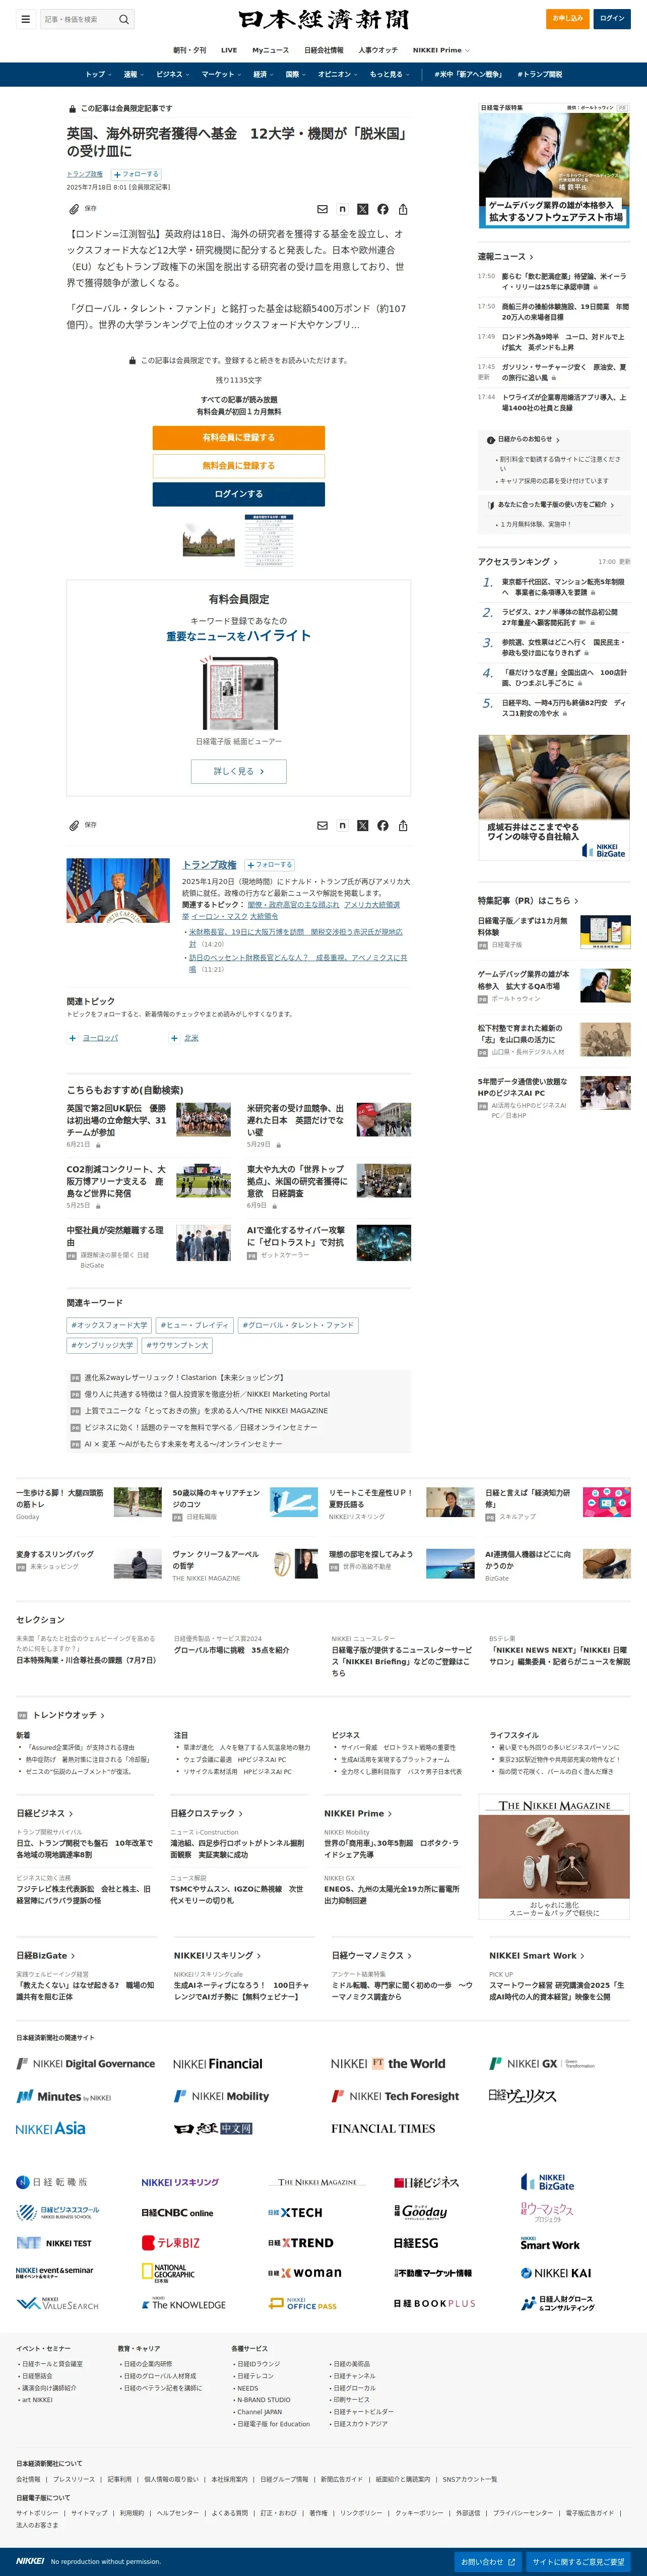Open the National Geographic logo

(x=168, y=2273)
